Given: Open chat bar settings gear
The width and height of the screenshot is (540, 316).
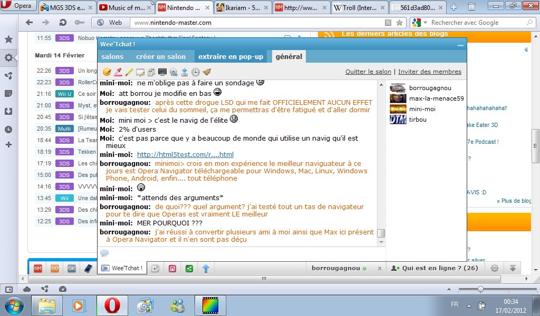Looking at the screenshot, I should pos(495,268).
